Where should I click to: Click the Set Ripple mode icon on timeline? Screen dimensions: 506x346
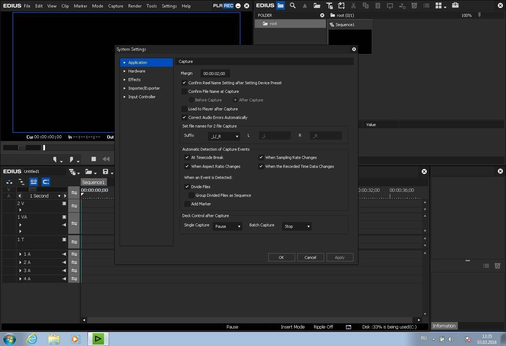point(21,182)
